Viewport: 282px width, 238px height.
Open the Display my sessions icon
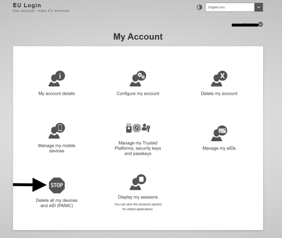tap(138, 182)
